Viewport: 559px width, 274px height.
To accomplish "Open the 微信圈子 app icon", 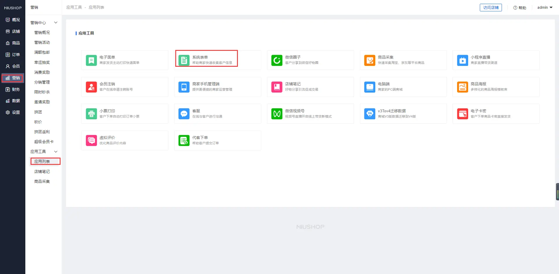I will (x=277, y=60).
